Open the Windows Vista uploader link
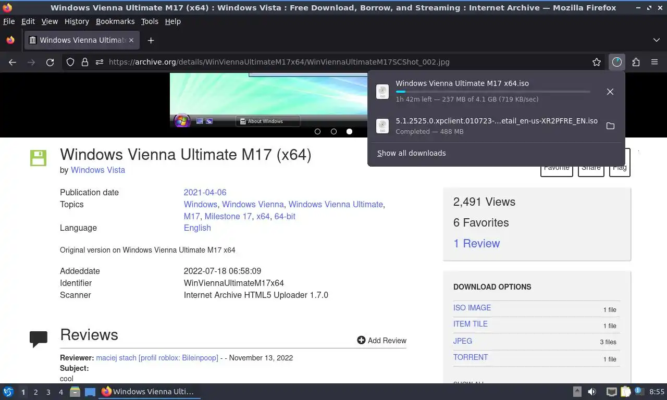 (98, 170)
